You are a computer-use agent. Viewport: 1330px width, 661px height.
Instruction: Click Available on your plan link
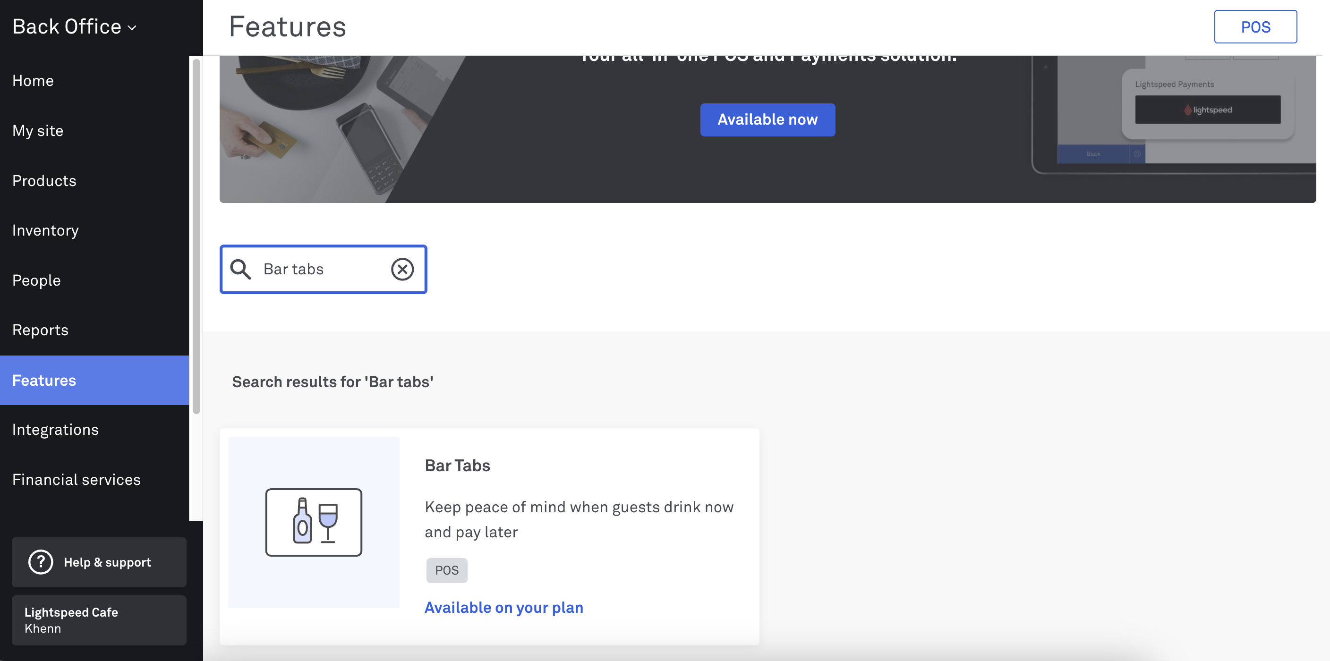click(x=504, y=607)
